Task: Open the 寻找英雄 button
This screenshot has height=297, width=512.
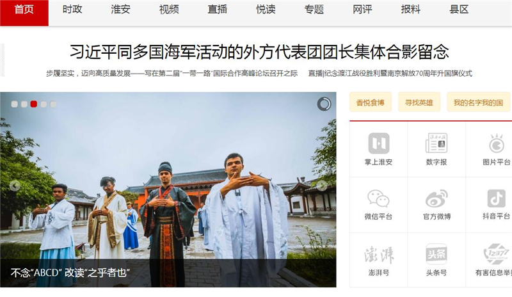Action: 419,102
